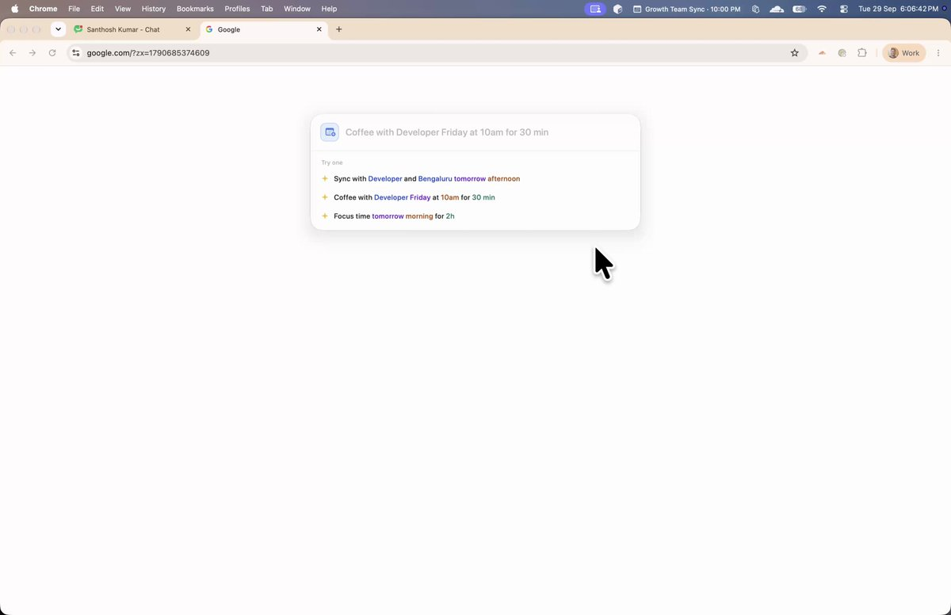
Task: Click the round extension icon next to the cloud
Action: coord(842,53)
